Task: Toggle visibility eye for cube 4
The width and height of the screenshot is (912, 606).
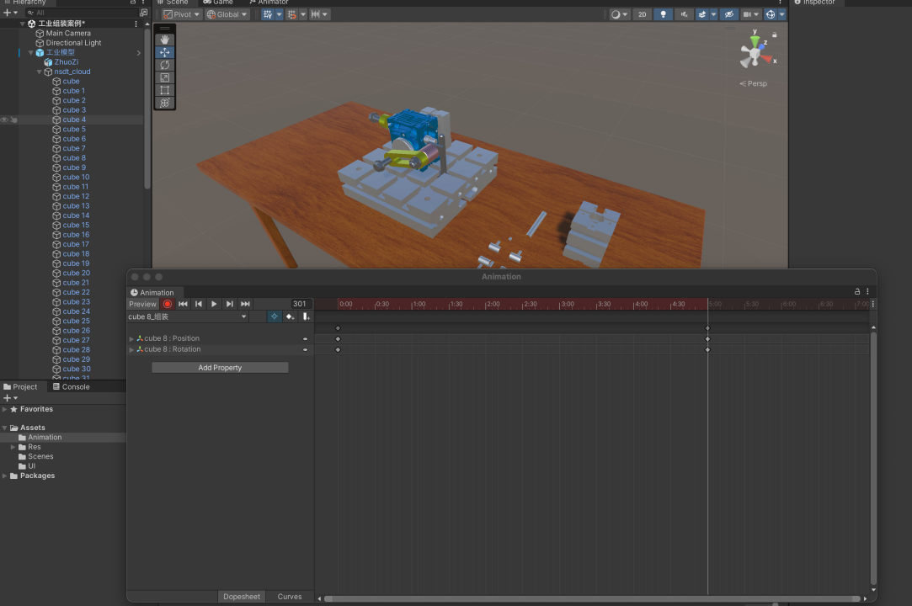Action: coord(5,120)
